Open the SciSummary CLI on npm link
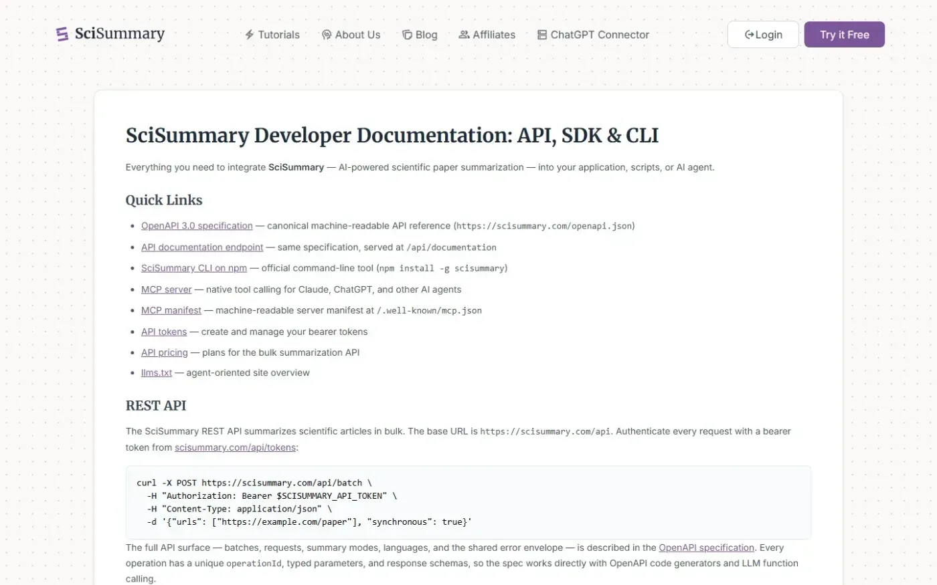Viewport: 937px width, 585px height. 194,268
